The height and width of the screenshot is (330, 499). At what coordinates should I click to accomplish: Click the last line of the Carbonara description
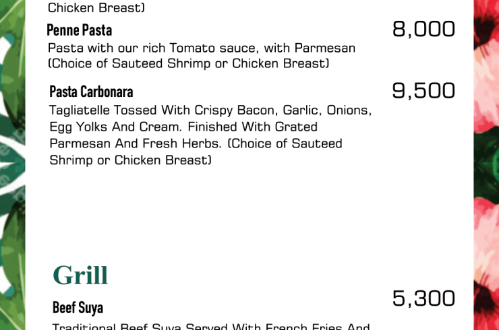point(130,160)
